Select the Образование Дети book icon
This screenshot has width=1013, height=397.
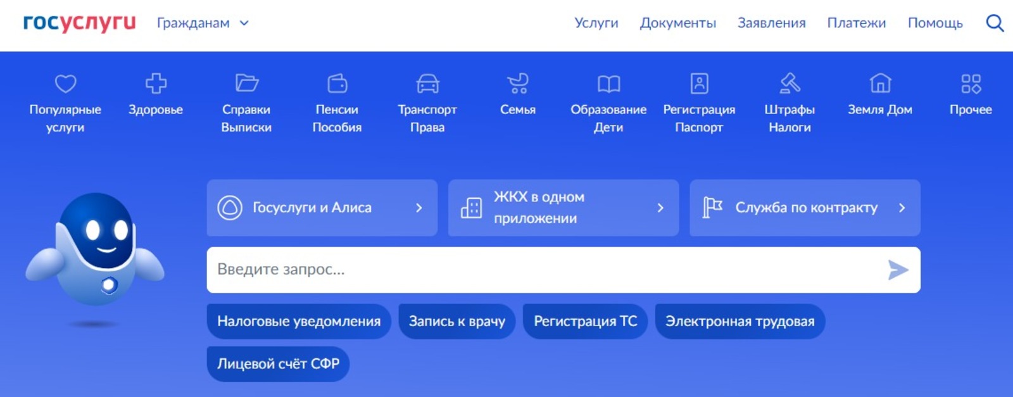(x=608, y=84)
